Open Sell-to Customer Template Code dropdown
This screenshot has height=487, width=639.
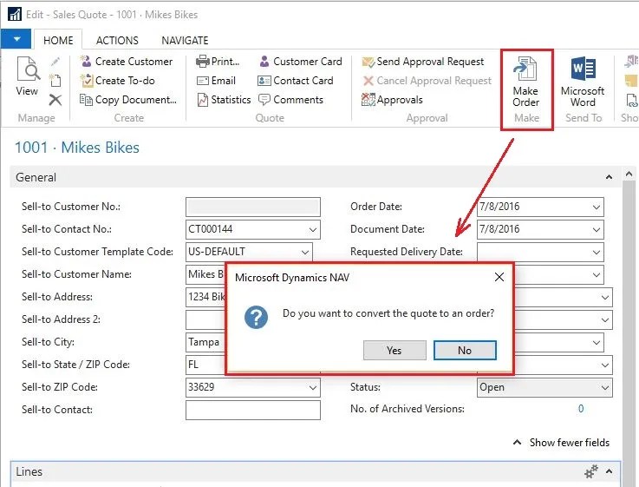coord(305,253)
